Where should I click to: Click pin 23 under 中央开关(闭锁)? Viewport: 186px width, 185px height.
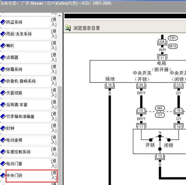[x=179, y=85]
